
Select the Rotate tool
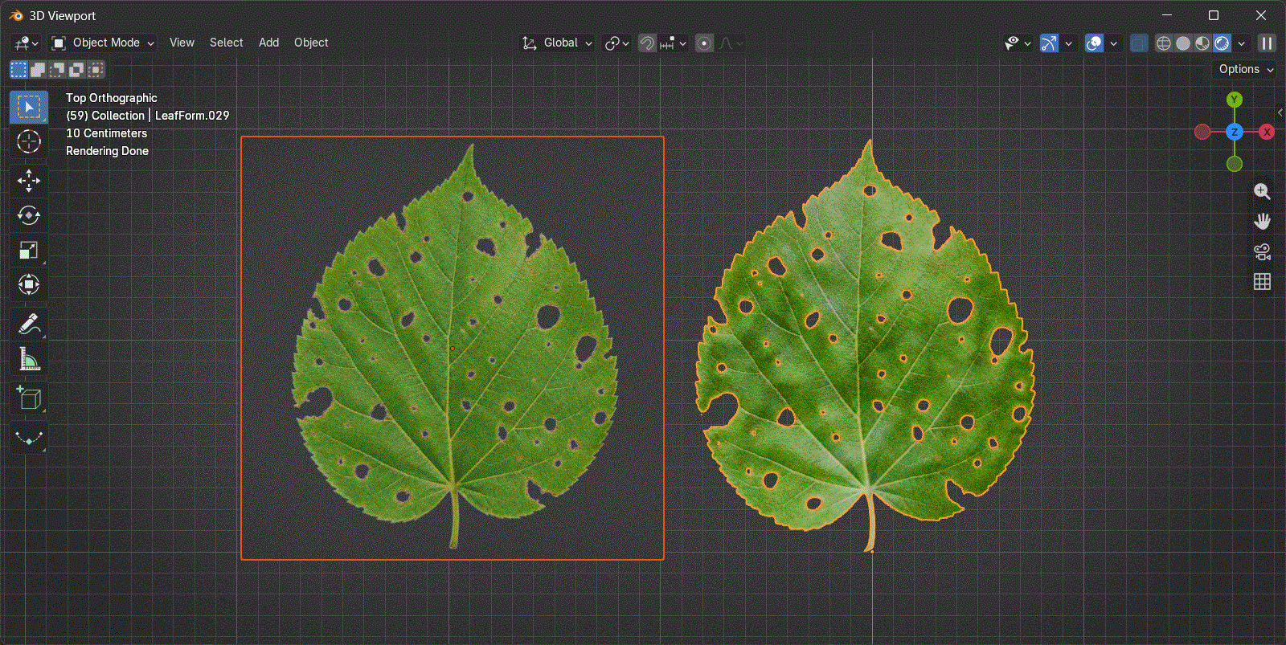click(x=29, y=215)
